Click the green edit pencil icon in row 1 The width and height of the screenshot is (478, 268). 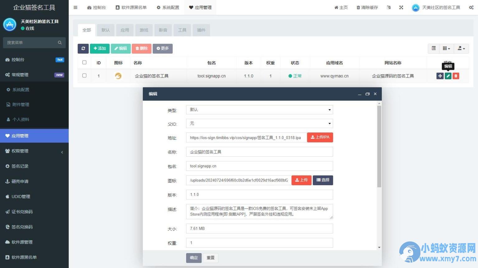[448, 76]
